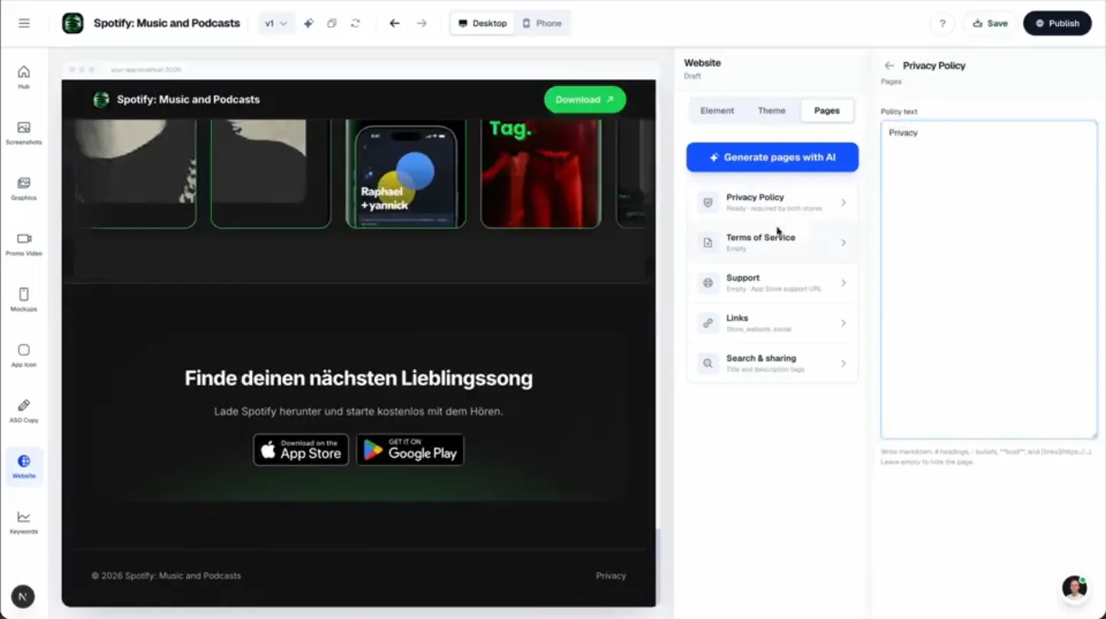Open the Links row
This screenshot has width=1106, height=619.
pos(773,323)
